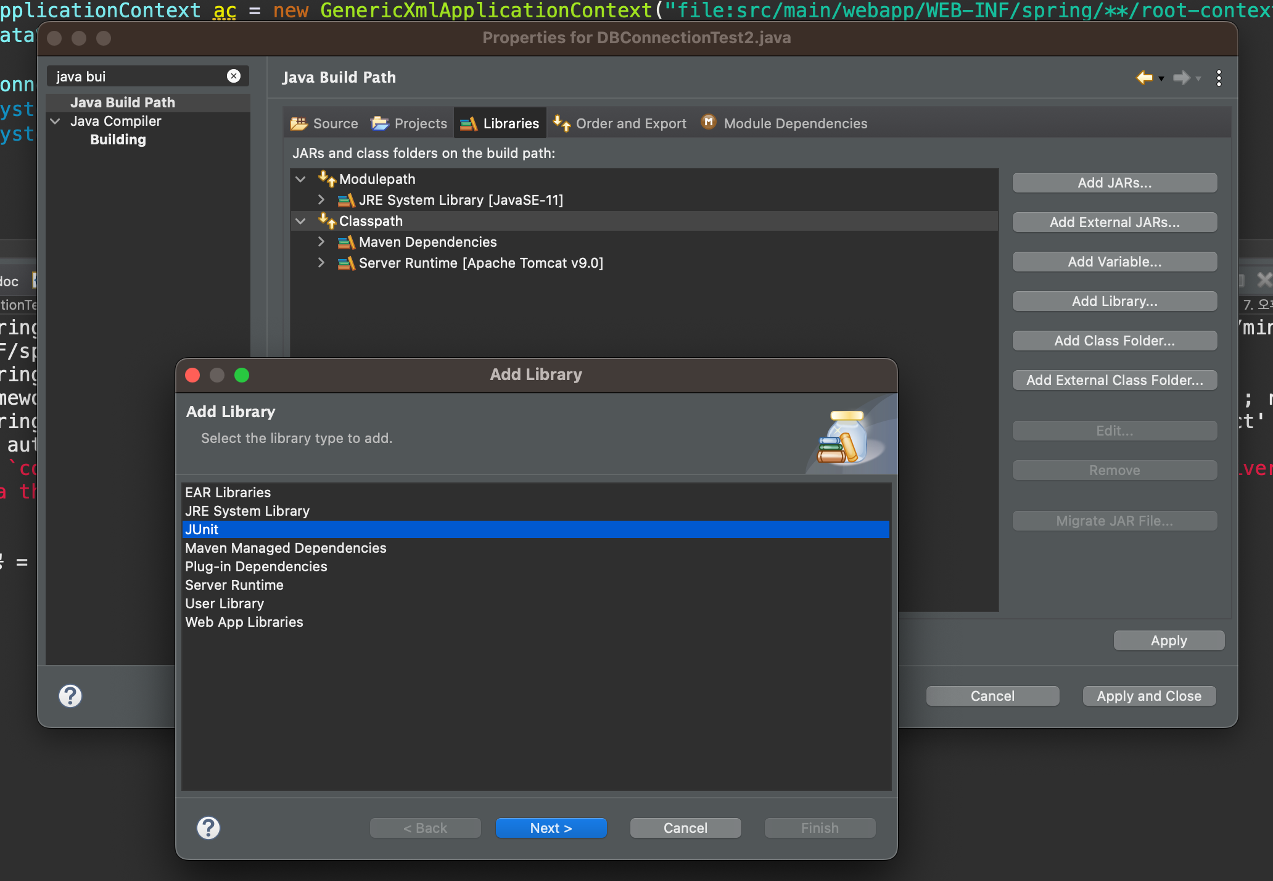The image size is (1273, 881).
Task: Click help icon in Properties window
Action: tap(70, 696)
